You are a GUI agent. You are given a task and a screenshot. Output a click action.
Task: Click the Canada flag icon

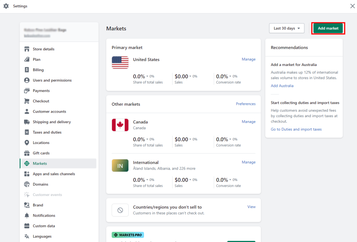(x=120, y=125)
